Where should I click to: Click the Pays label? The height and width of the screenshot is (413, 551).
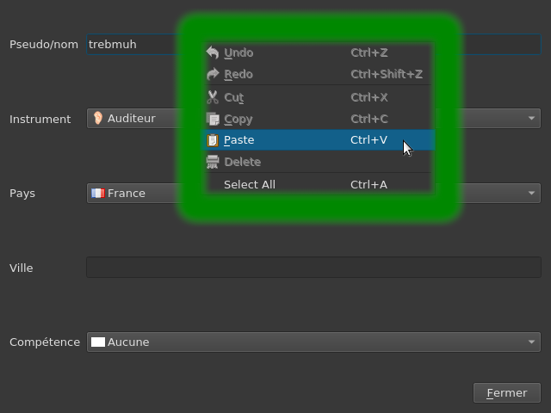(22, 194)
